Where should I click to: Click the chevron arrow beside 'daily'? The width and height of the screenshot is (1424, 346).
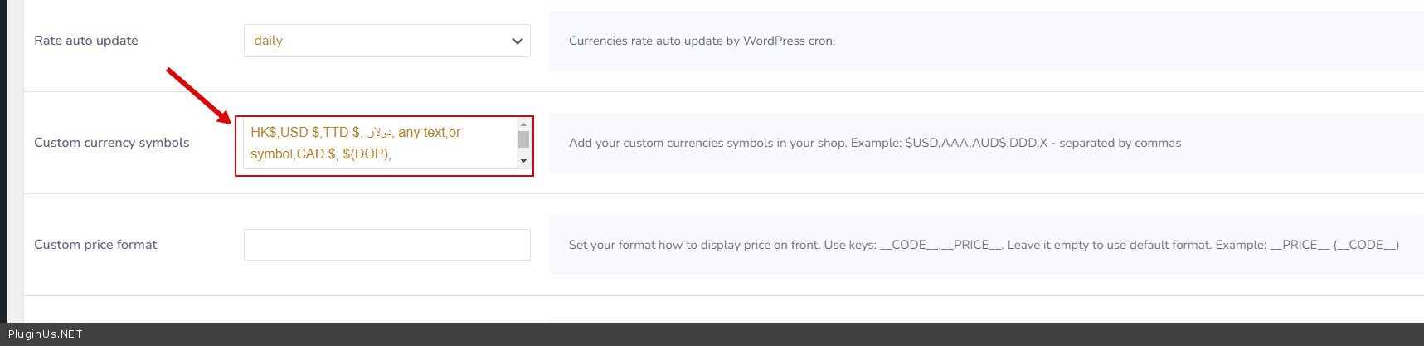[x=518, y=41]
